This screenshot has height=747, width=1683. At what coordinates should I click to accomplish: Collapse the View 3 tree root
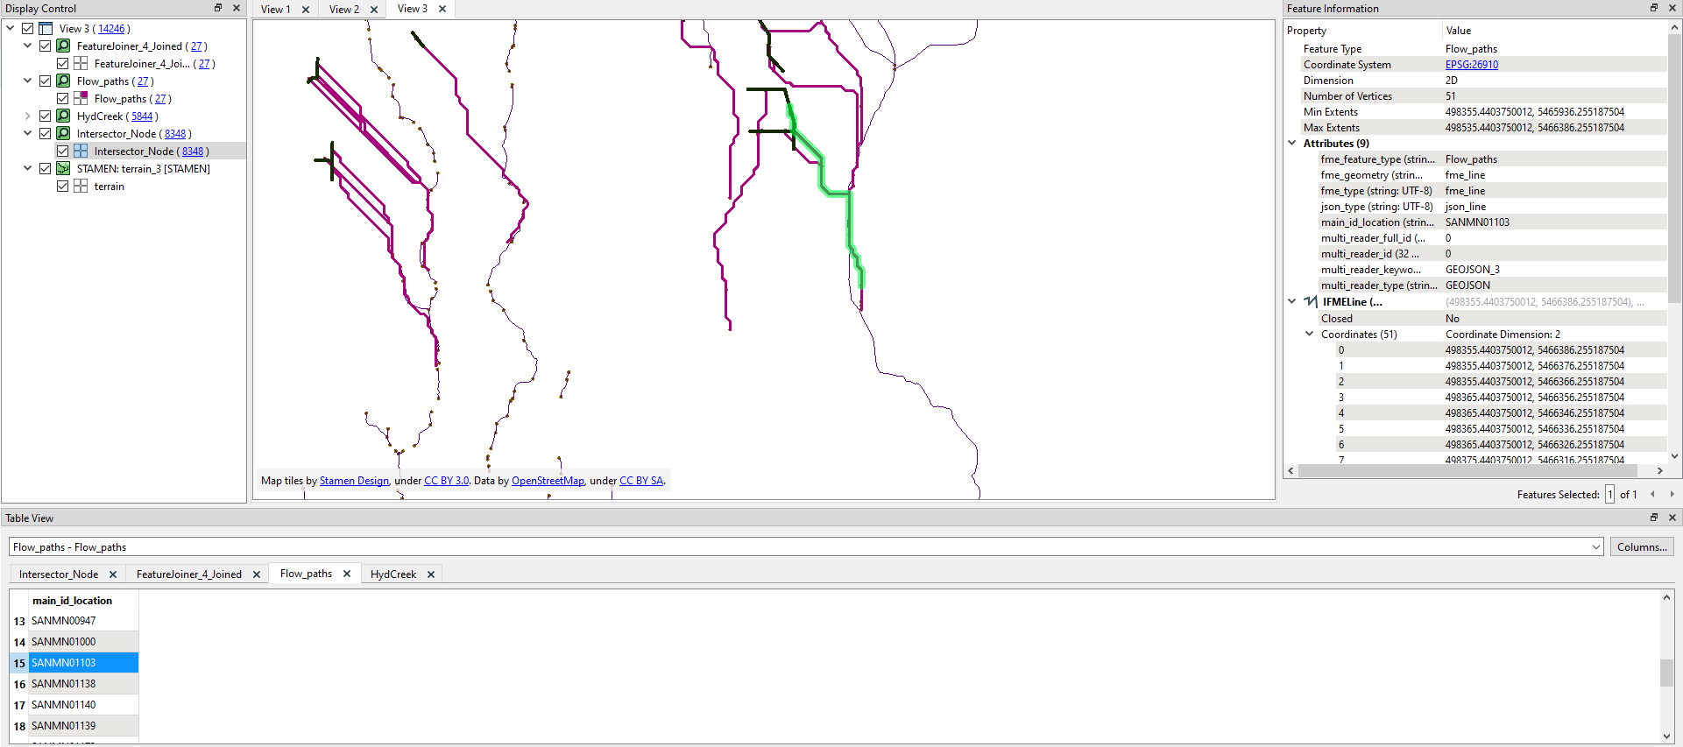click(x=11, y=29)
